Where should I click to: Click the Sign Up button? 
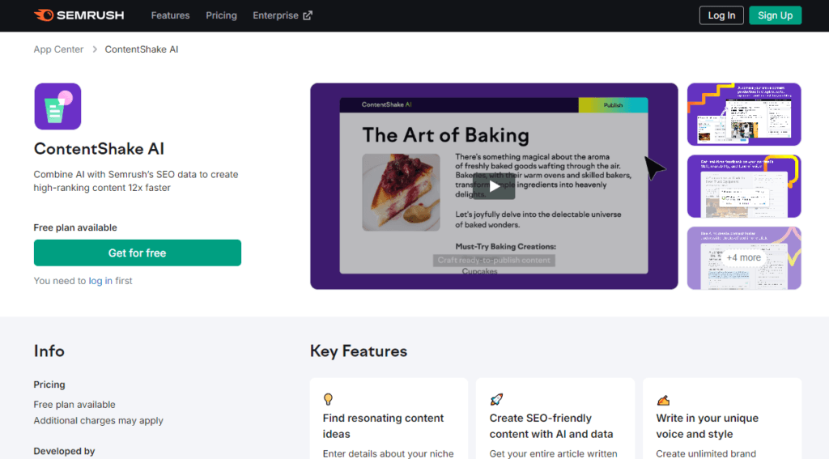(x=775, y=15)
